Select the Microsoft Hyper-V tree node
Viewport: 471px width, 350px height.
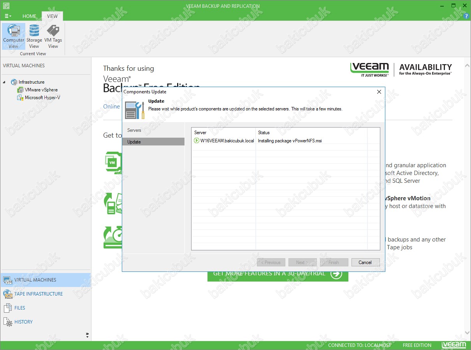click(x=42, y=98)
